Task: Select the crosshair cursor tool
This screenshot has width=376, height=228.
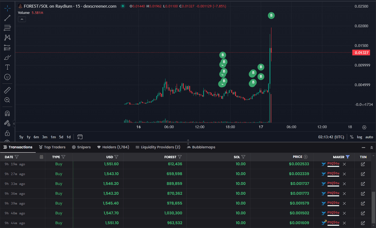Action: tap(7, 8)
